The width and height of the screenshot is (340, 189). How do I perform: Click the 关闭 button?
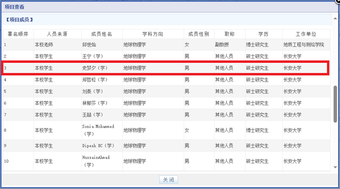[x=169, y=180]
